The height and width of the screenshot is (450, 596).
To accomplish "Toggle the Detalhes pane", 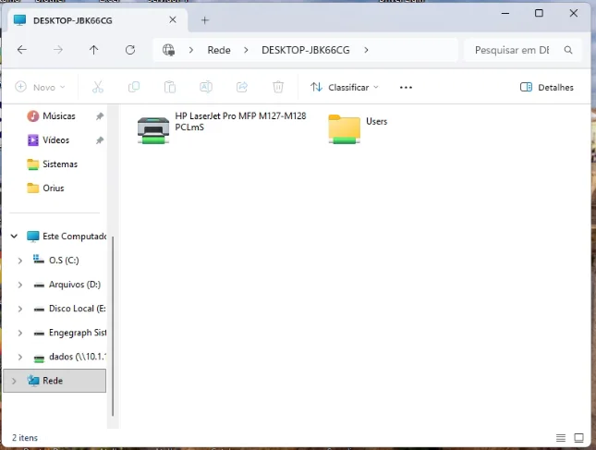I will (x=546, y=87).
